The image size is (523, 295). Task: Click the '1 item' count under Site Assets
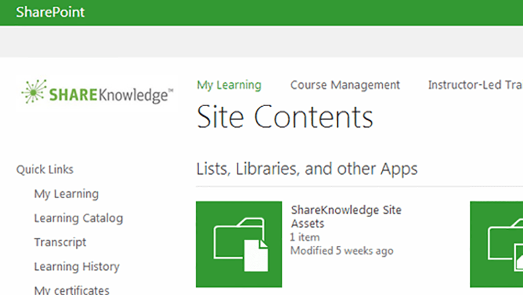305,237
